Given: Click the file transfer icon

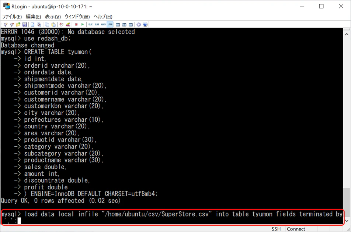Looking at the screenshot, I should pyautogui.click(x=39, y=25).
